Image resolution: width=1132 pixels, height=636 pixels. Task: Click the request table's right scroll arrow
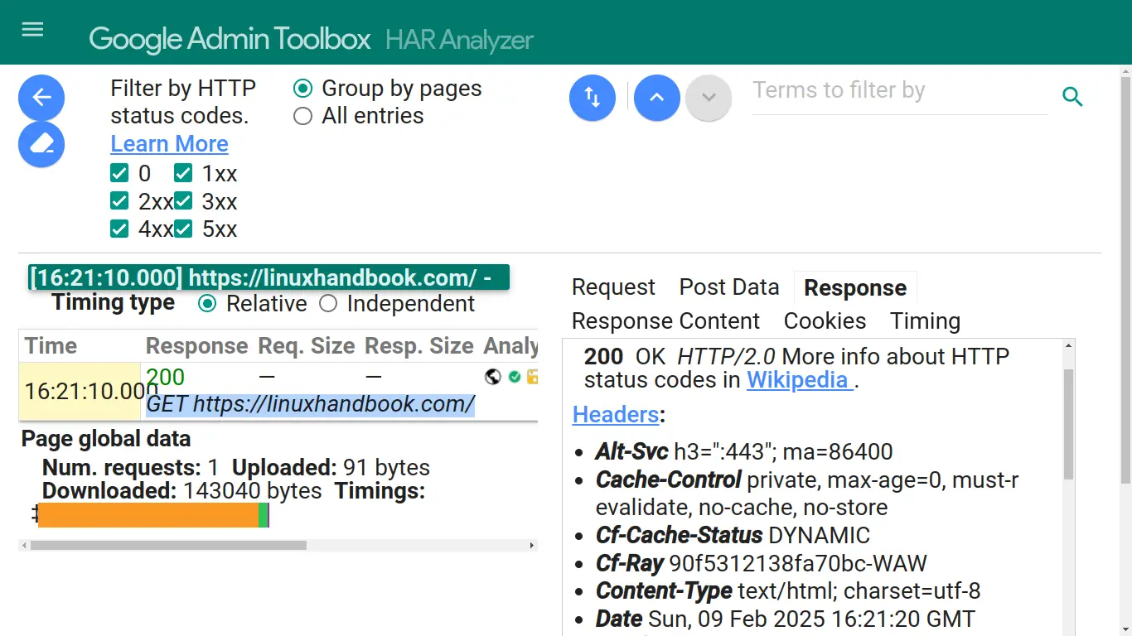click(x=532, y=545)
